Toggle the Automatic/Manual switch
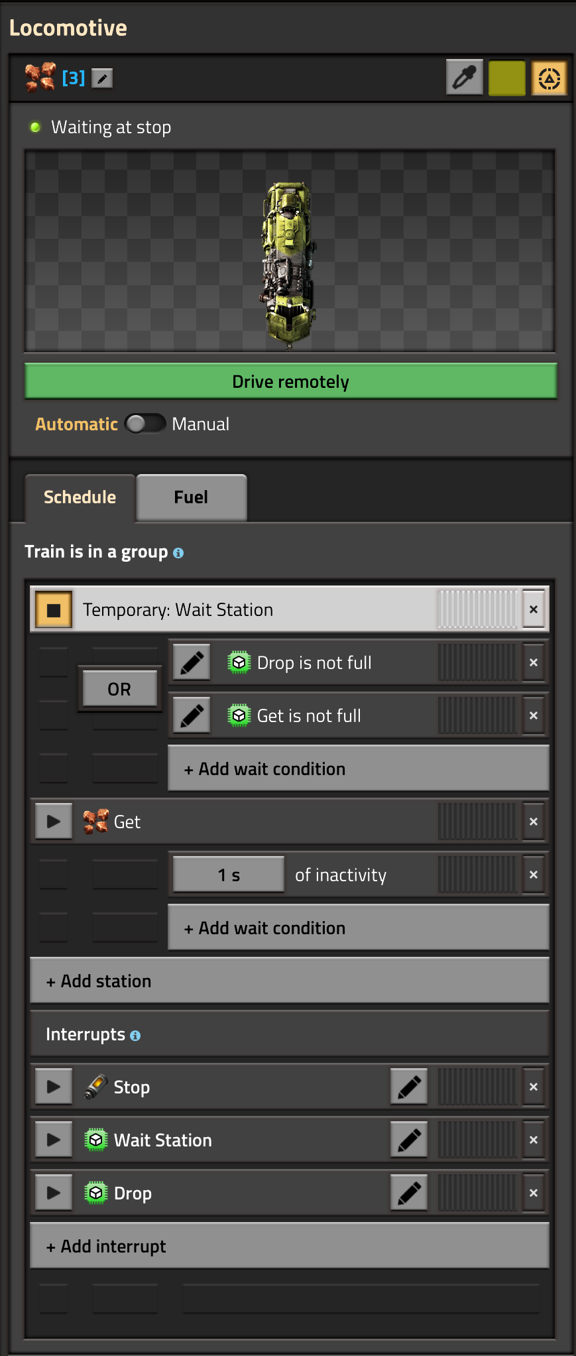Viewport: 576px width, 1356px height. click(x=145, y=424)
